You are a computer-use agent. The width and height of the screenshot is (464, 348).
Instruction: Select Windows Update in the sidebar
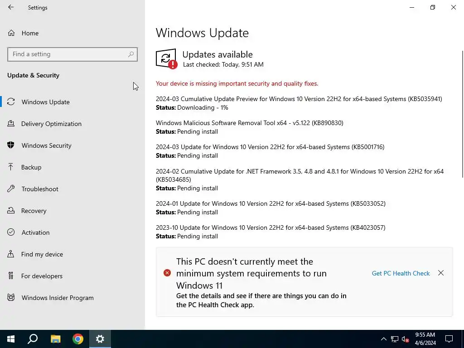(72, 102)
